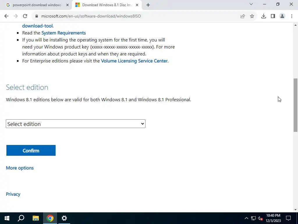The height and width of the screenshot is (224, 298).
Task: Open Settings gear in taskbar
Action: click(64, 218)
